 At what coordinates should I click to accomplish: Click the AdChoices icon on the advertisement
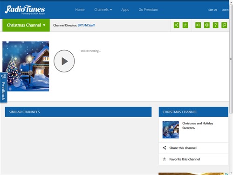coord(226,174)
